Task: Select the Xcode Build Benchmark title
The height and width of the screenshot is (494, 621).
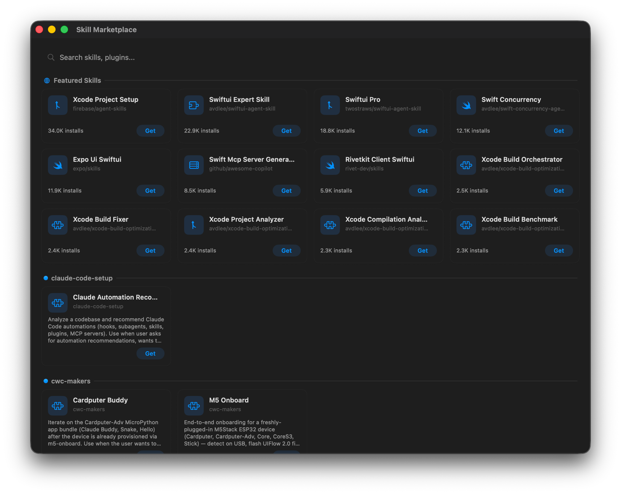Action: pyautogui.click(x=519, y=219)
